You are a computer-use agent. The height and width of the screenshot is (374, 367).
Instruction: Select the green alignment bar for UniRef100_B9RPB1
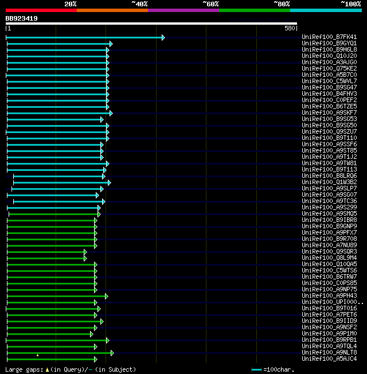tap(56, 340)
